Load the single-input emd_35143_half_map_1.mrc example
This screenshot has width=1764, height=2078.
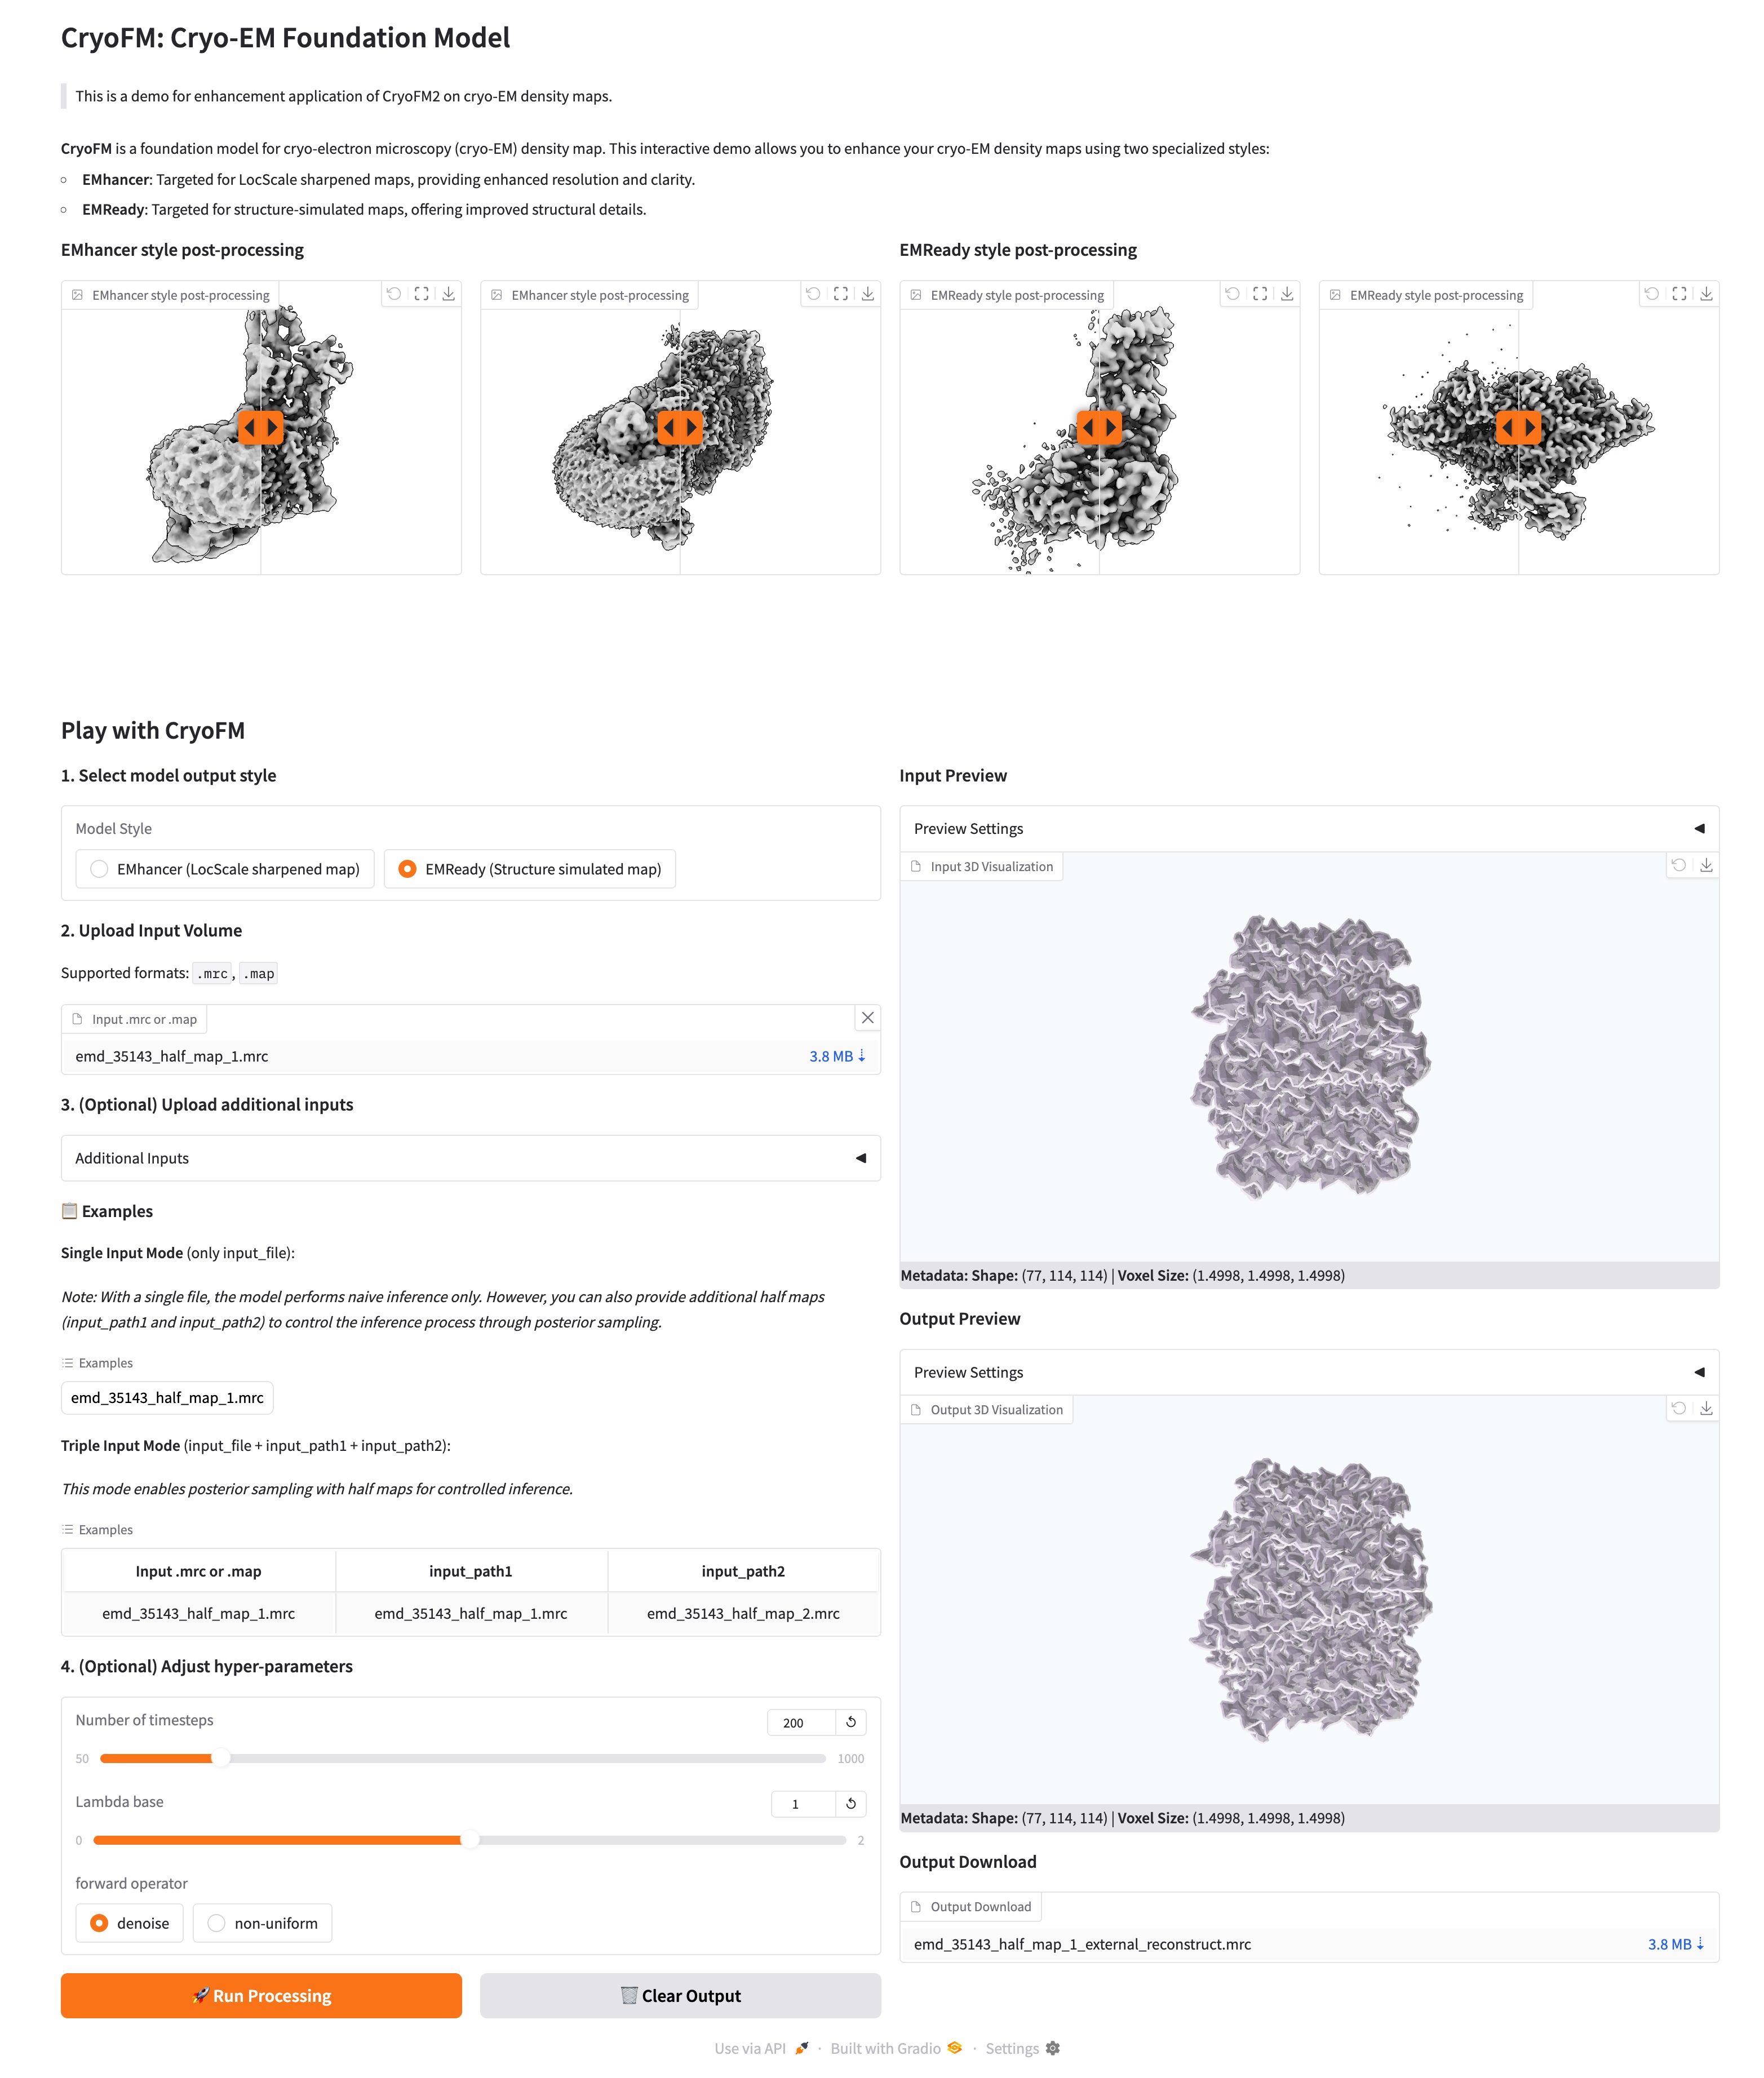pos(167,1398)
